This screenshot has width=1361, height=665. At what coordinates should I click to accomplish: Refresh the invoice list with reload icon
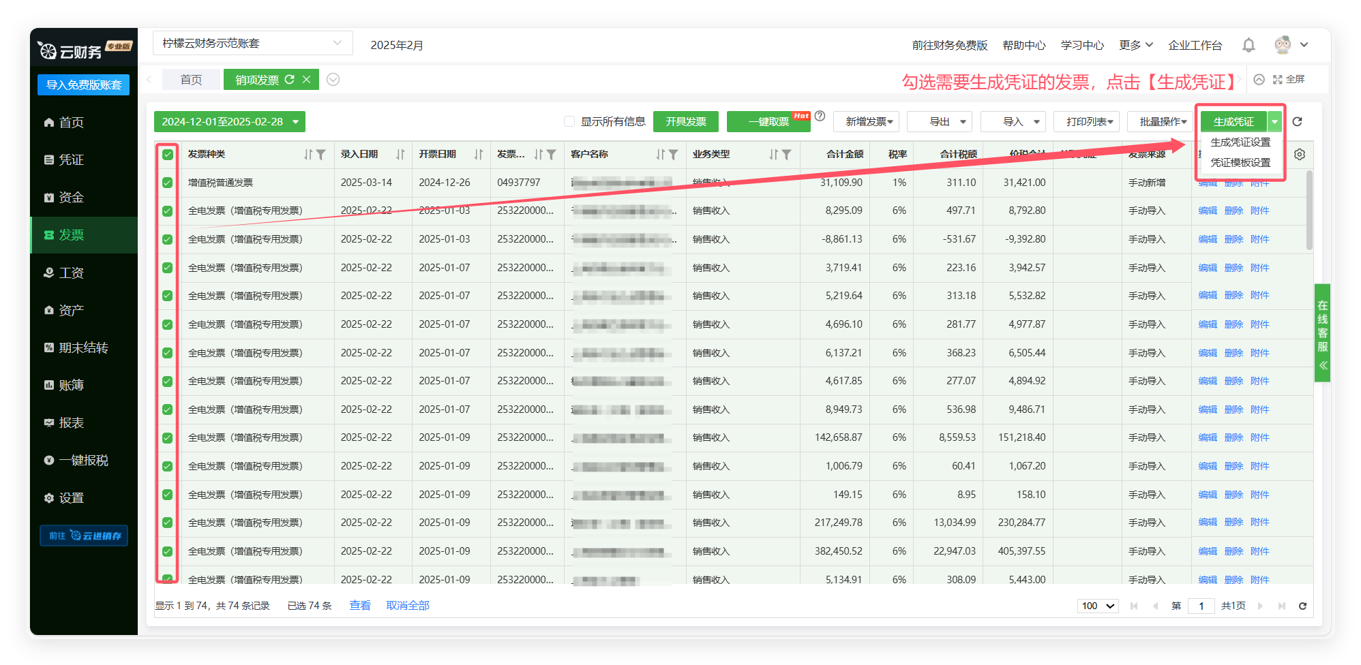[x=1297, y=121]
